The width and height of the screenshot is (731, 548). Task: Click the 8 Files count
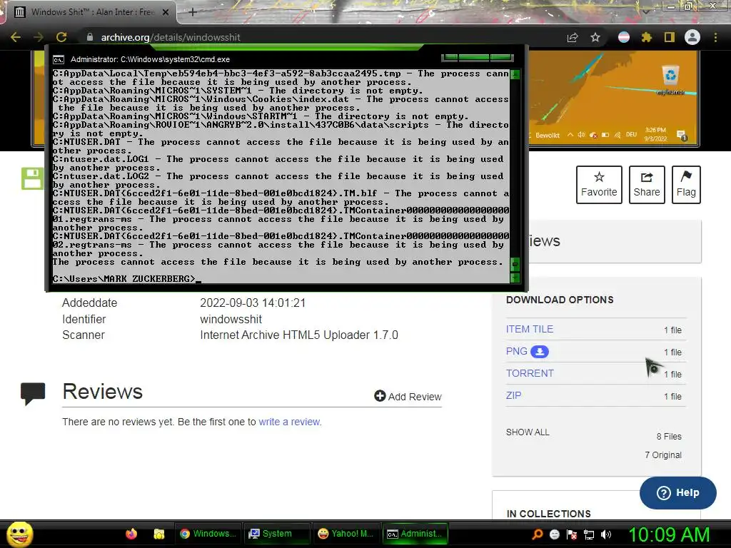pyautogui.click(x=669, y=437)
